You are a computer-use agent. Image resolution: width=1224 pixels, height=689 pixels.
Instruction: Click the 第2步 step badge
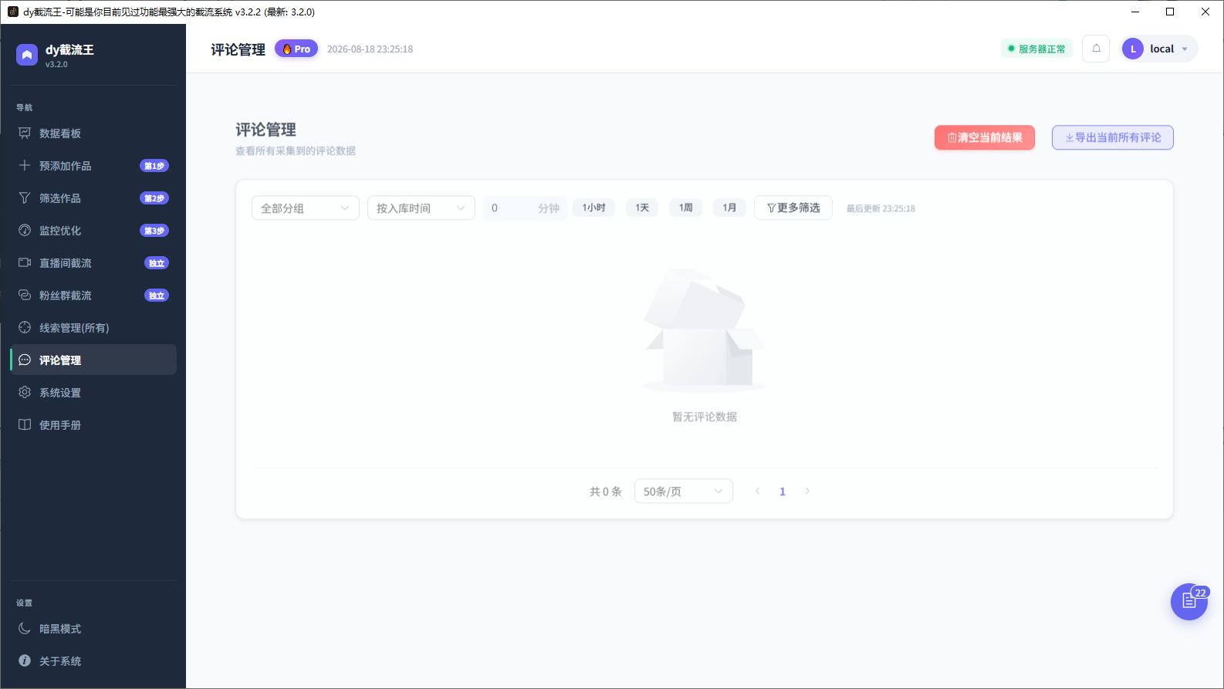tap(154, 198)
